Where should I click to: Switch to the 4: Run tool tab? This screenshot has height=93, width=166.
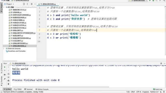(8, 89)
